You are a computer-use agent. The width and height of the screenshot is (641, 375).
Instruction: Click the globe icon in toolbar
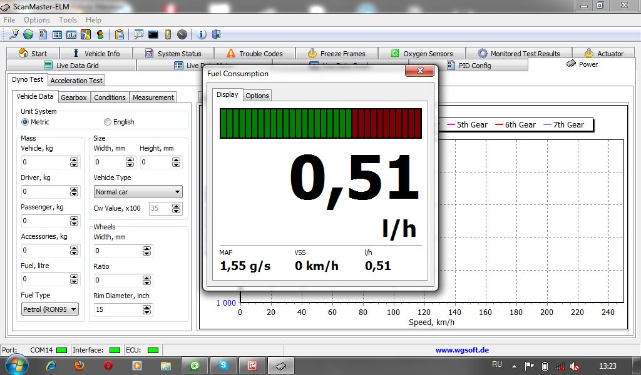(28, 34)
